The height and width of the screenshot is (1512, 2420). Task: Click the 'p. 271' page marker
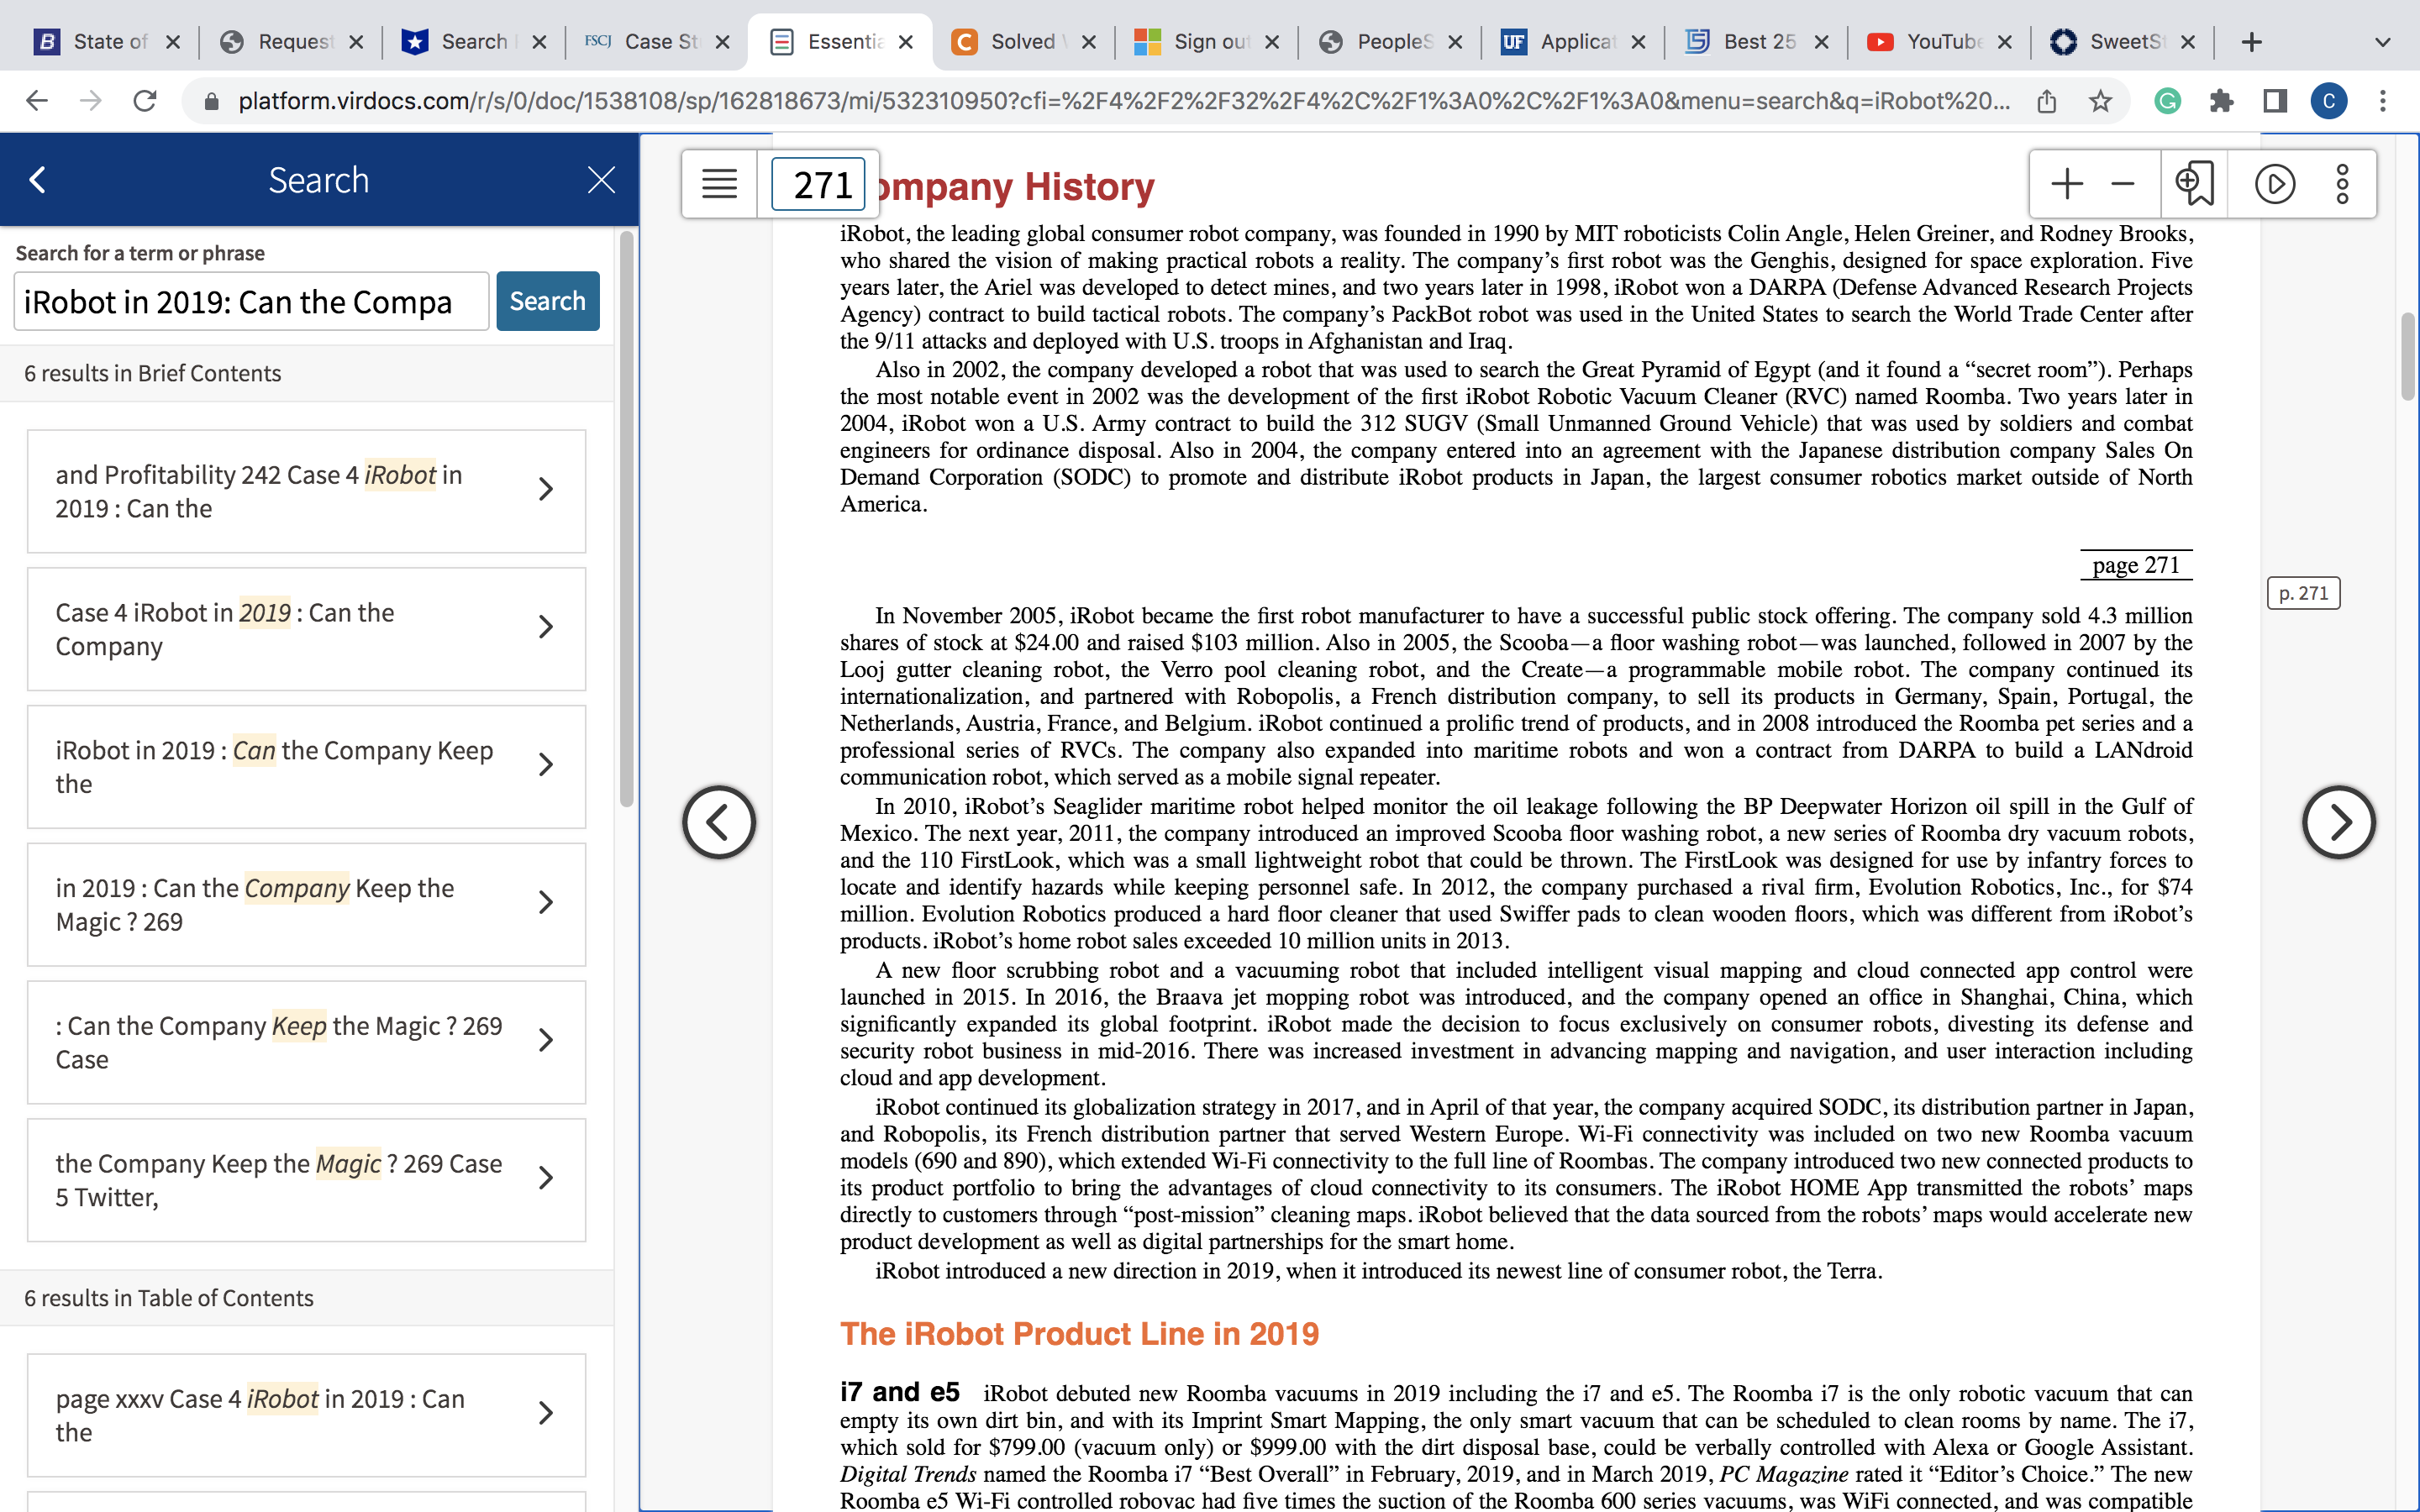tap(2303, 593)
